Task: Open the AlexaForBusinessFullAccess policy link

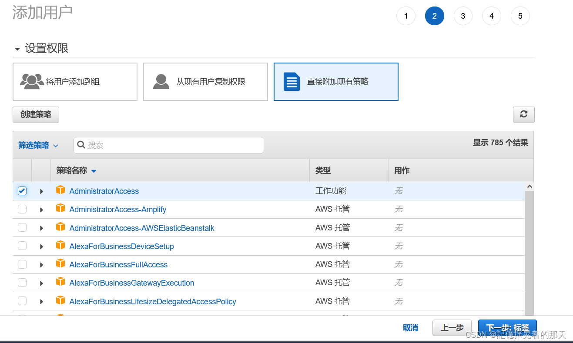Action: (118, 265)
